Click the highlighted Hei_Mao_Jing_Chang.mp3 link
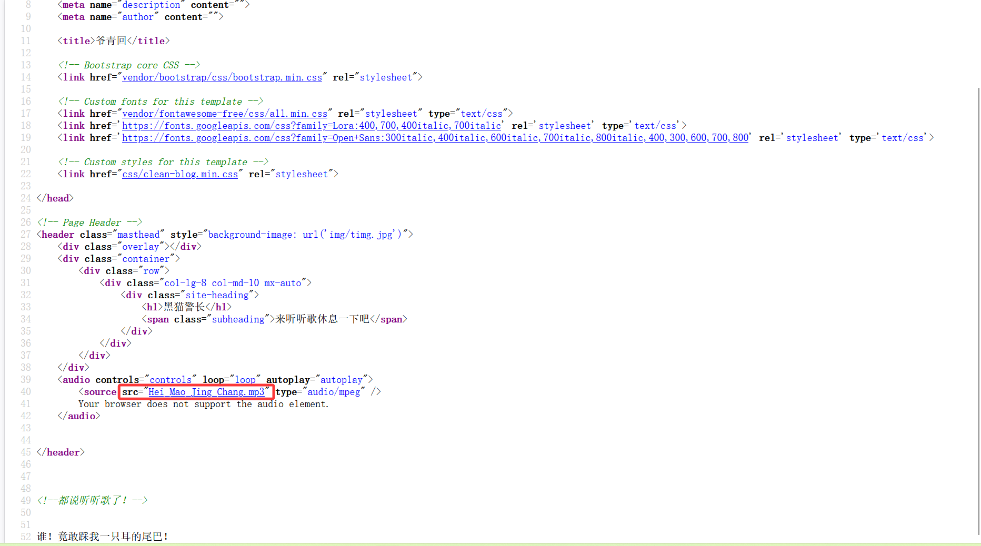 click(x=207, y=392)
